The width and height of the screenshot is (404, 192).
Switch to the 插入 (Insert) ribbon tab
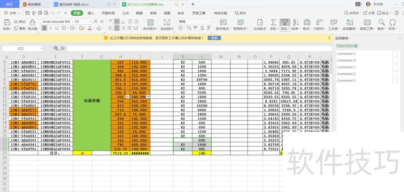tap(91, 13)
